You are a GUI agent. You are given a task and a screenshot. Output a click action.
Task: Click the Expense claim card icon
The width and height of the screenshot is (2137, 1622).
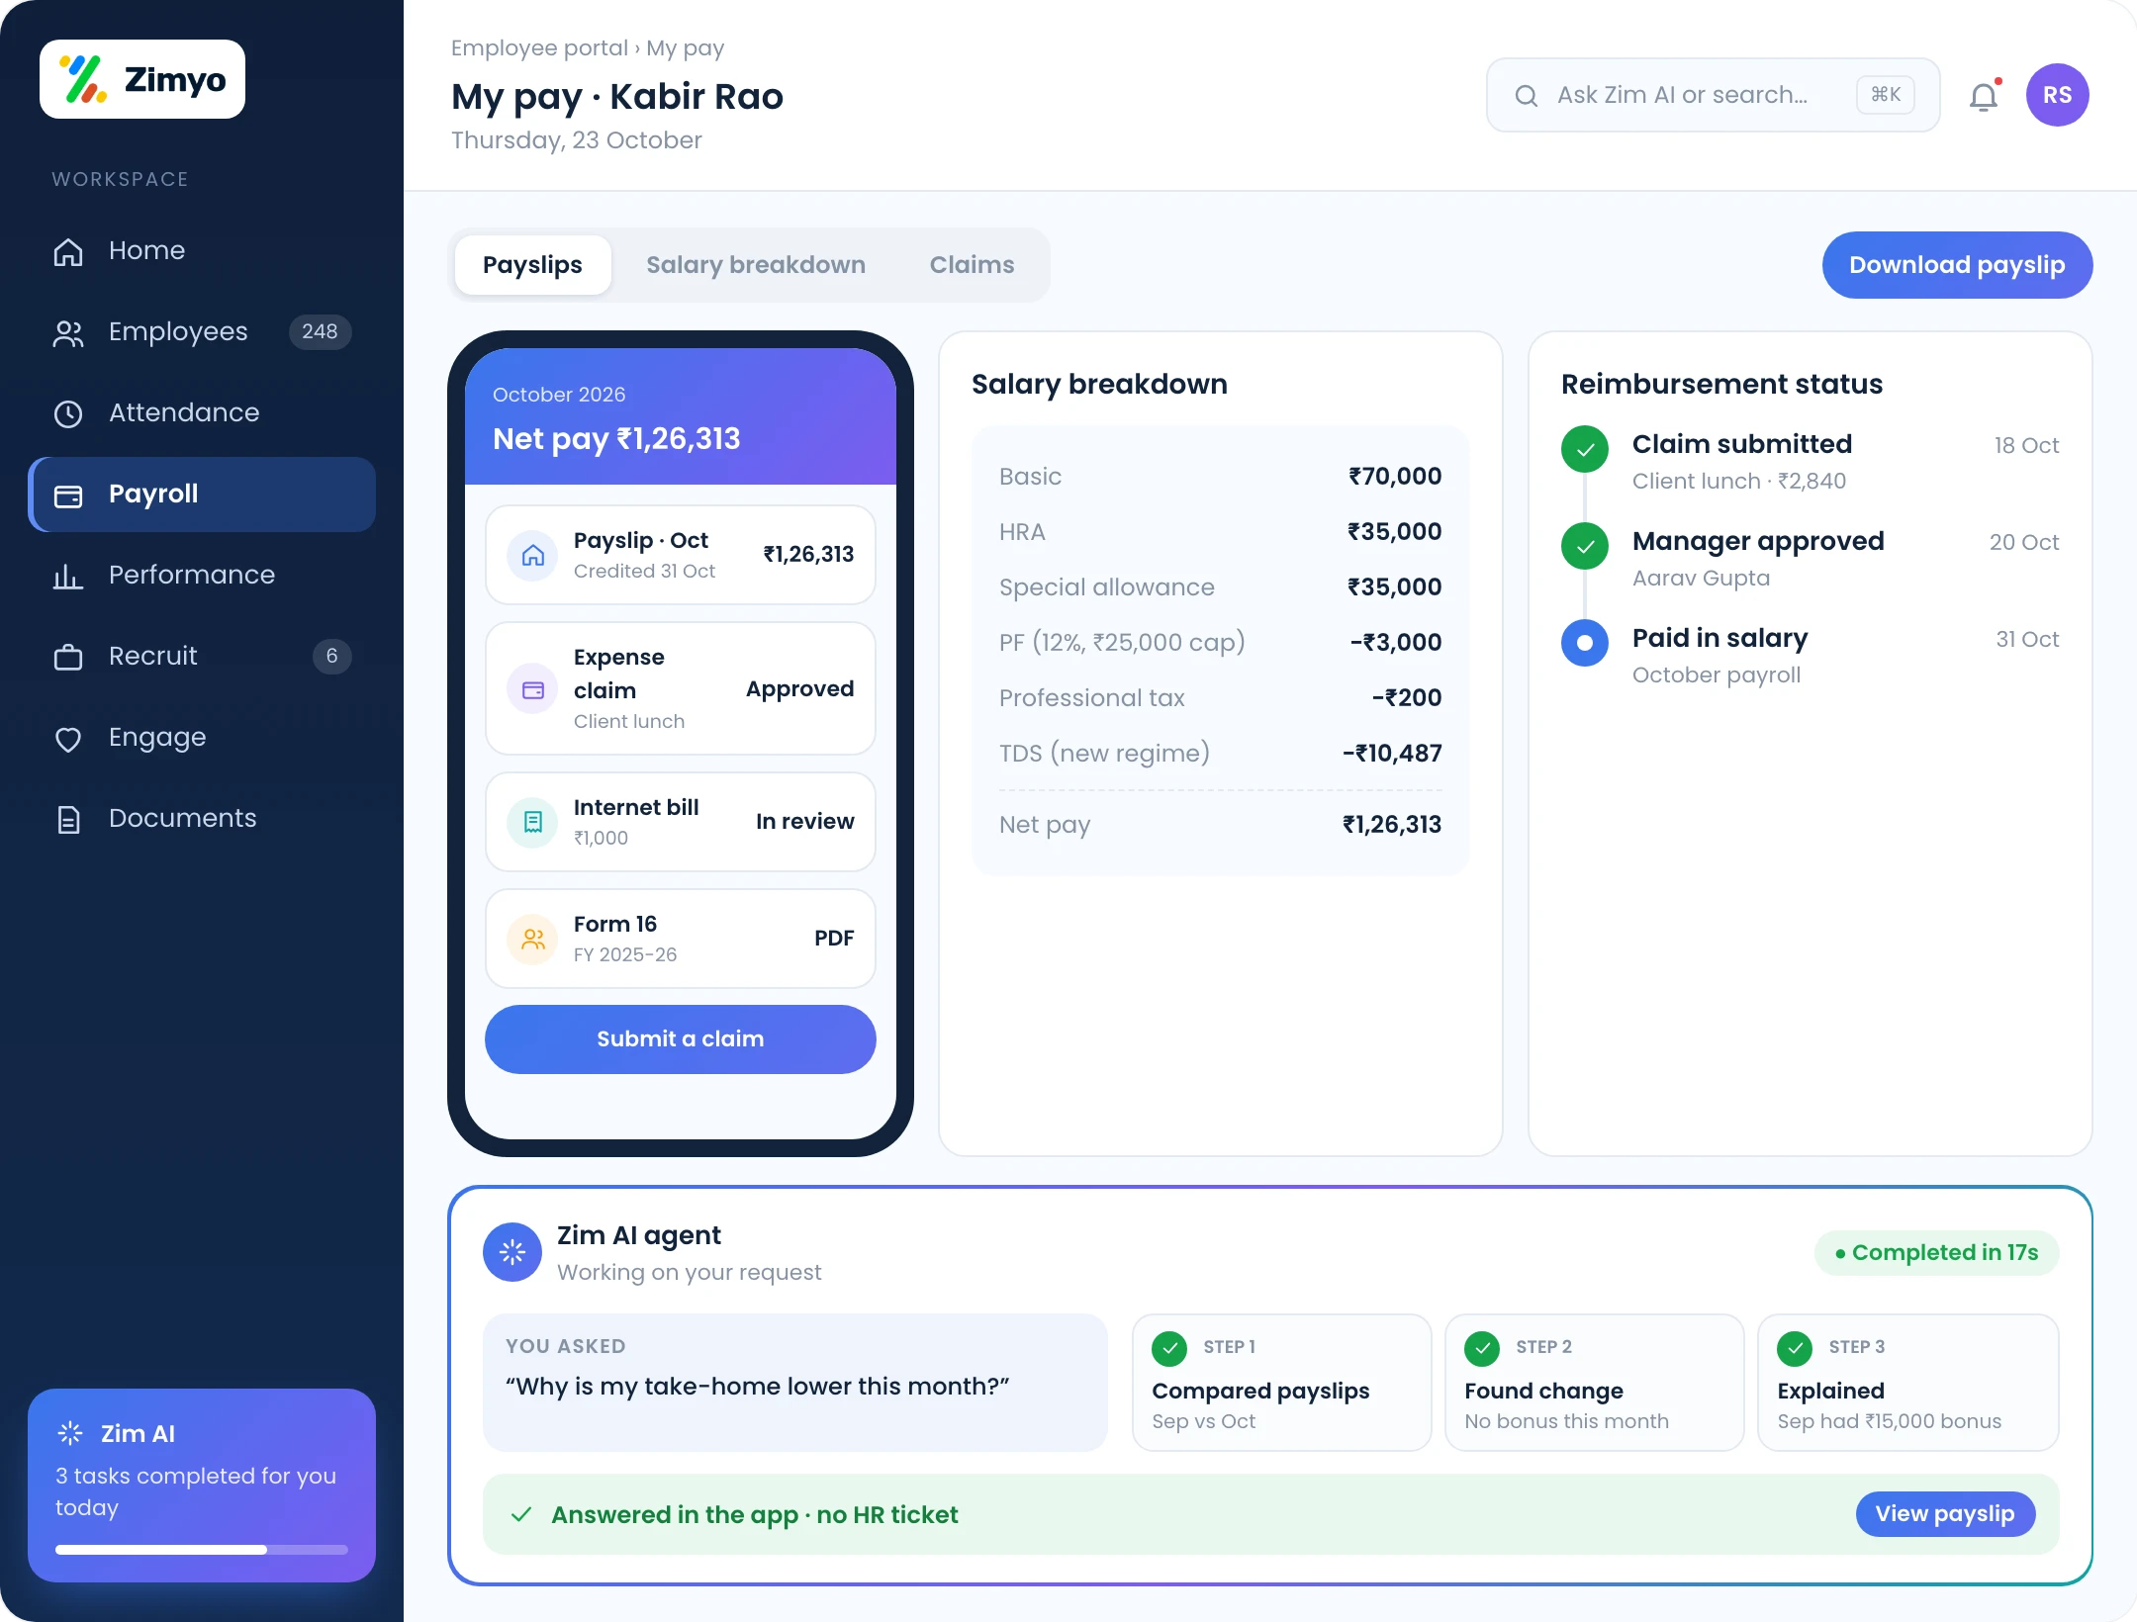click(532, 689)
